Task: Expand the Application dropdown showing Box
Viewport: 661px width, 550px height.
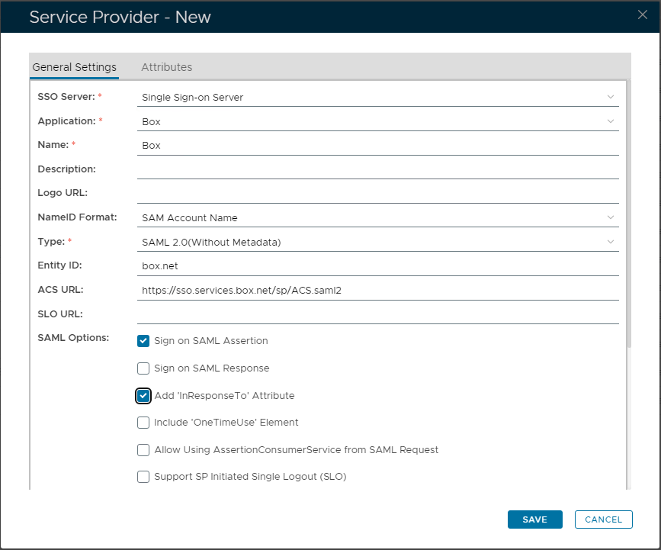Action: tap(377, 121)
